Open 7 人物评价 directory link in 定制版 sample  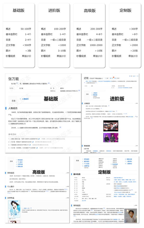128,161
